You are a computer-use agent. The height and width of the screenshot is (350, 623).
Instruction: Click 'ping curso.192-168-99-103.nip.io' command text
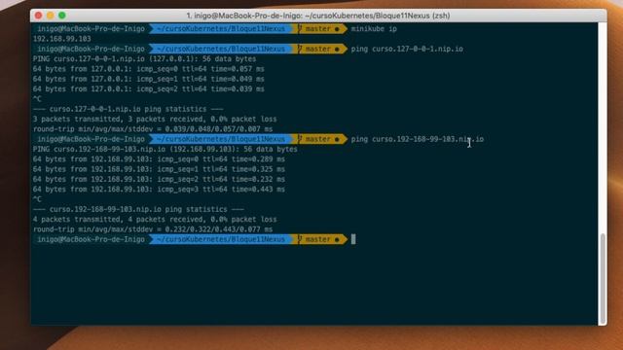point(418,139)
